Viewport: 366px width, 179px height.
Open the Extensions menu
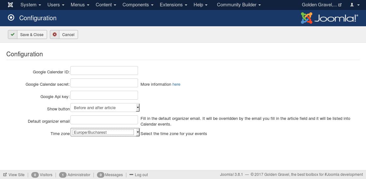click(173, 5)
